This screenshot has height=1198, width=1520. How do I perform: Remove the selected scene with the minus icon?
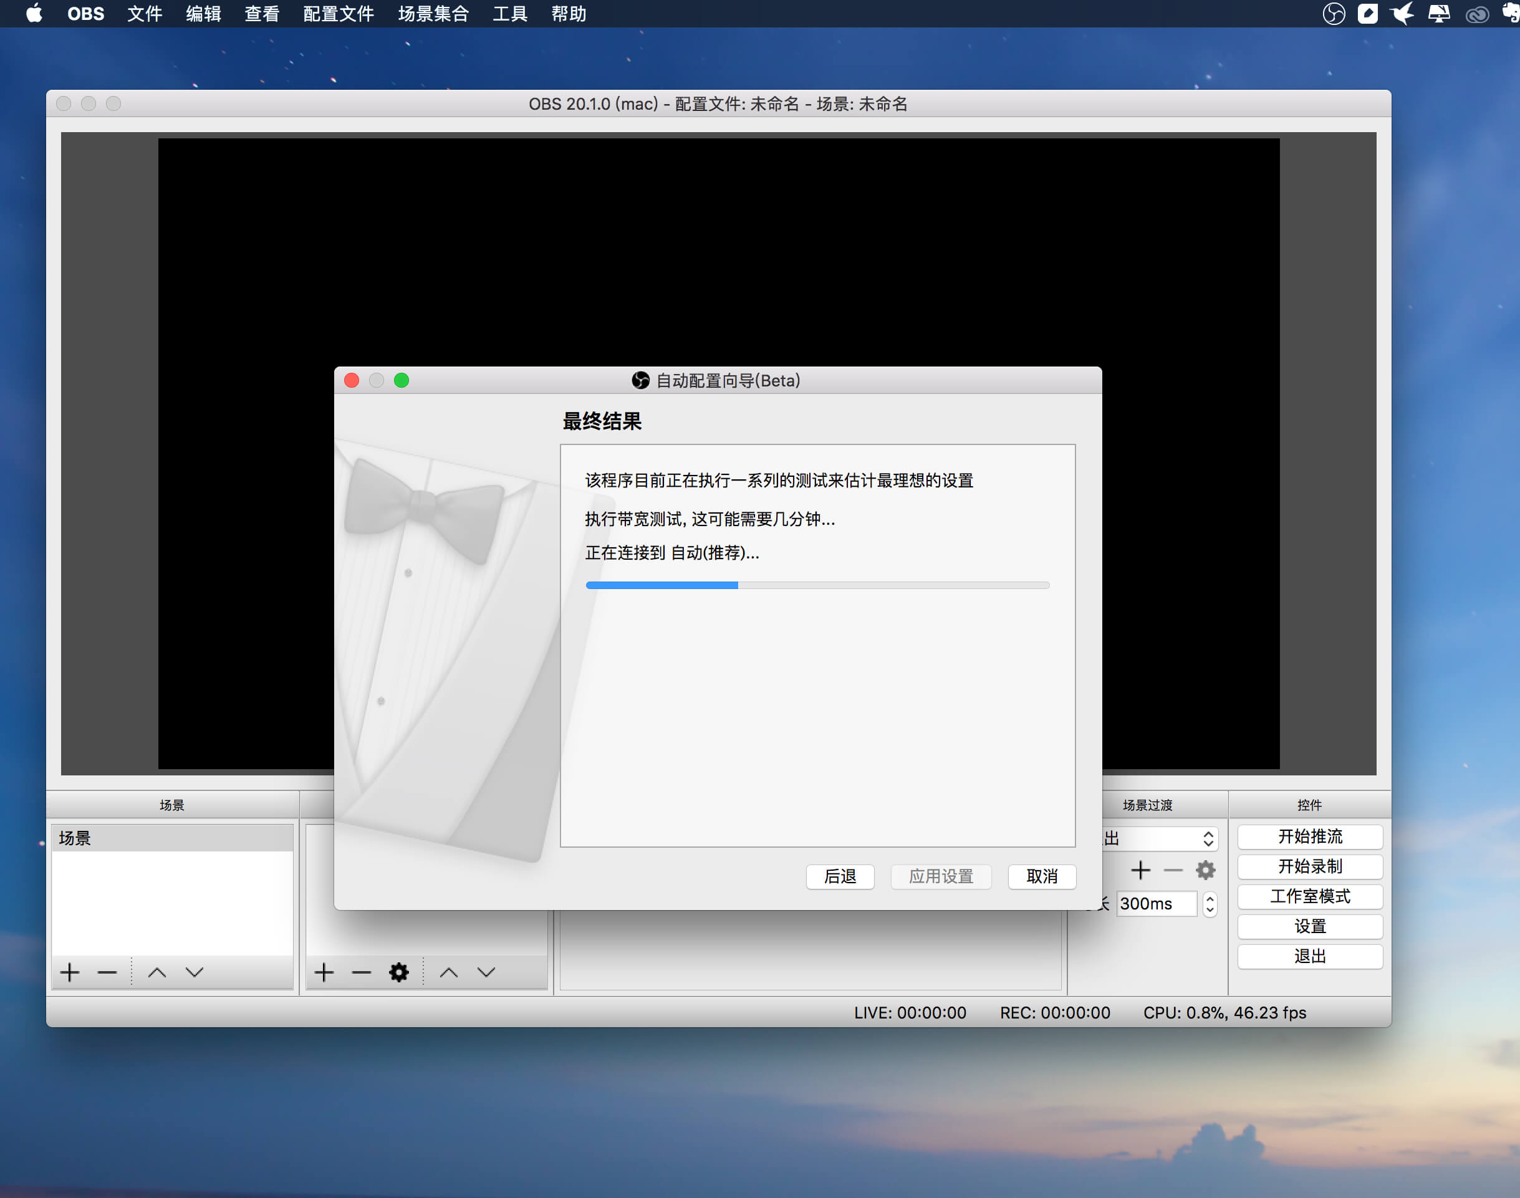tap(107, 972)
